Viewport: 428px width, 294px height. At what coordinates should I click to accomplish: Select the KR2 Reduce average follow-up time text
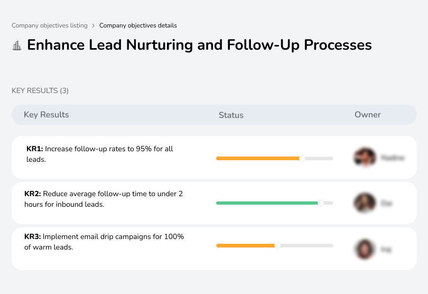[104, 199]
